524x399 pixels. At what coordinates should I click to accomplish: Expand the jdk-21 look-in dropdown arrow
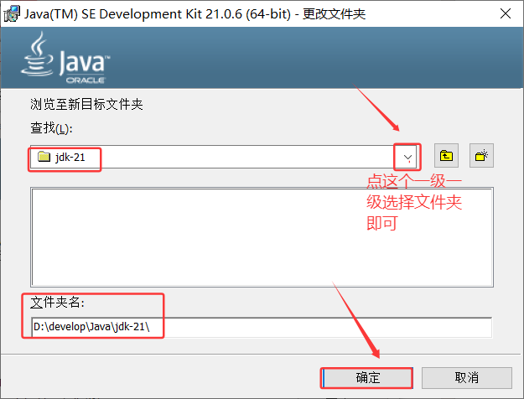(407, 157)
